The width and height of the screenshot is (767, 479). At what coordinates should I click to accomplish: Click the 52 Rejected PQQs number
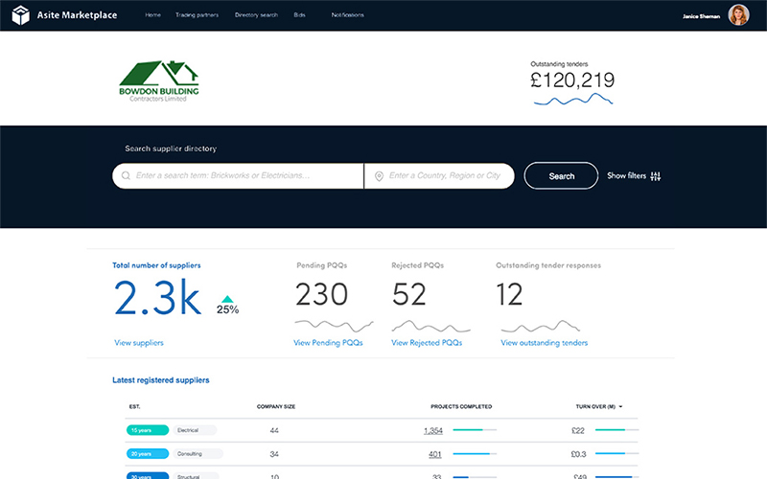[x=409, y=294]
